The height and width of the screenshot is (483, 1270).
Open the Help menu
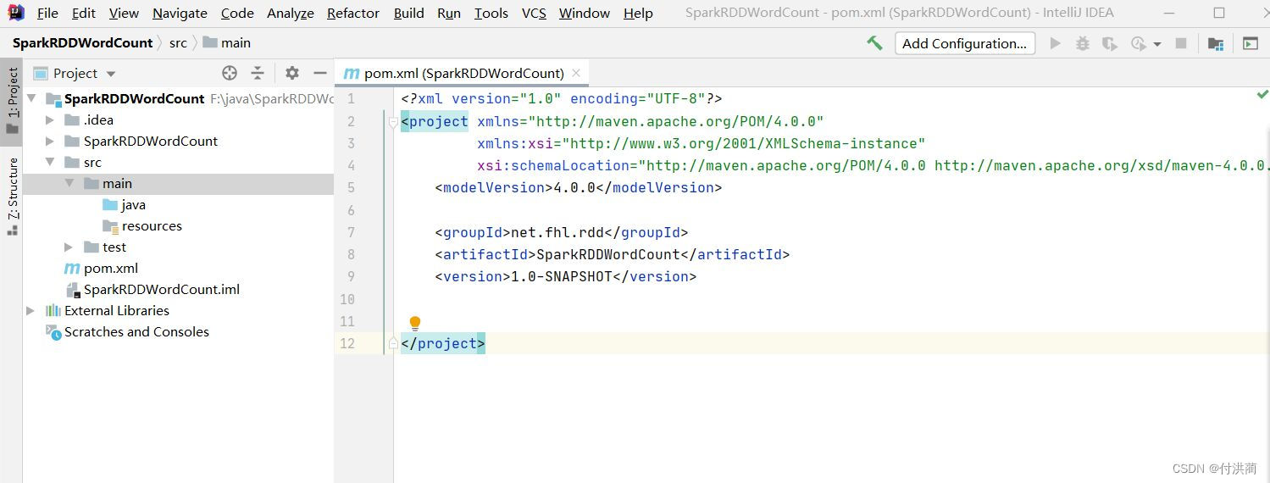638,13
